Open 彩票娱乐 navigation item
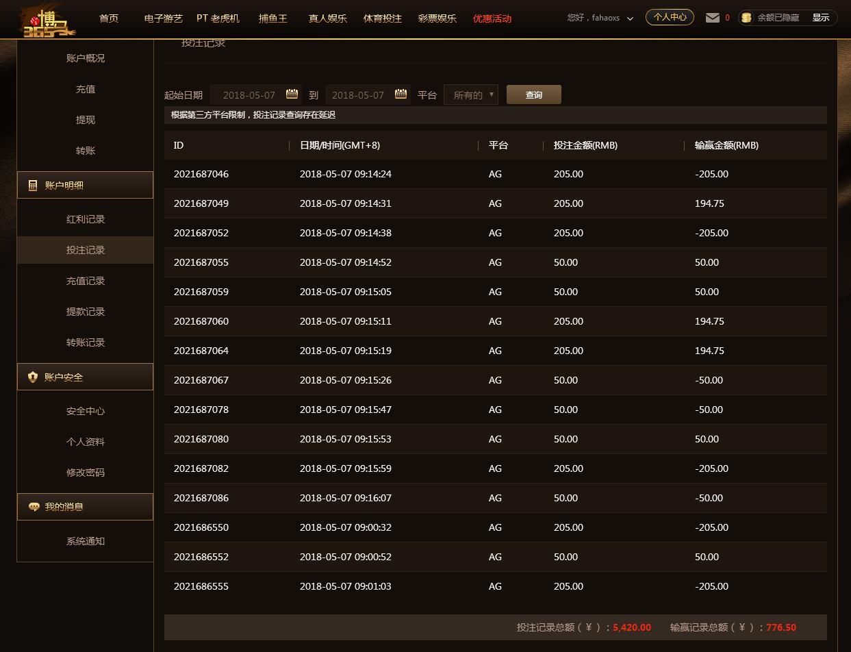 click(437, 18)
